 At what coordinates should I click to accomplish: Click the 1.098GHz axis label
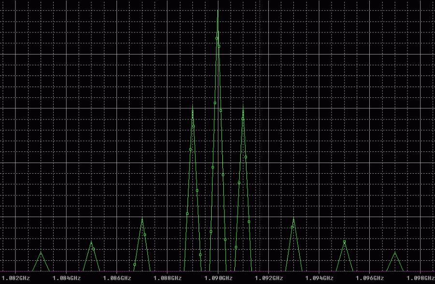[x=420, y=278]
